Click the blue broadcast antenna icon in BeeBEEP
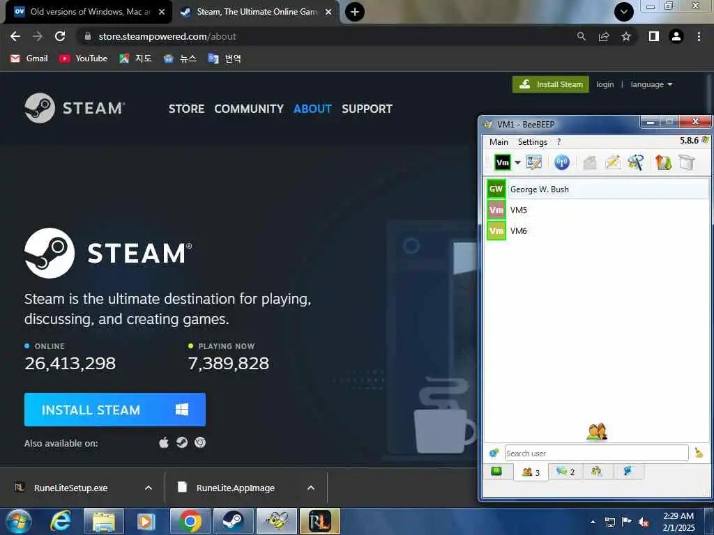Viewport: 714px width, 535px height. coord(562,162)
